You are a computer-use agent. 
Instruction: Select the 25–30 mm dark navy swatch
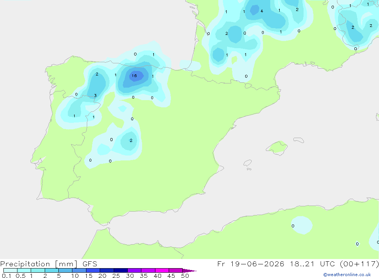(121, 270)
